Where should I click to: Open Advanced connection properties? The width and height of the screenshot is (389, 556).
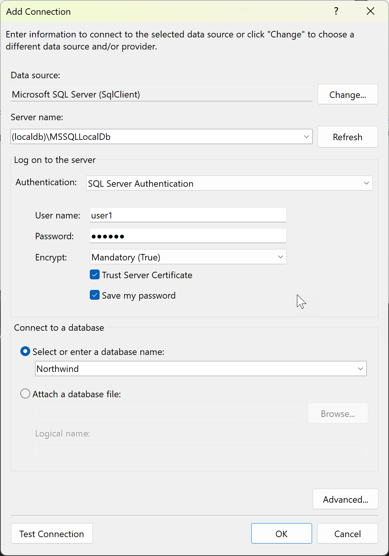tap(345, 499)
